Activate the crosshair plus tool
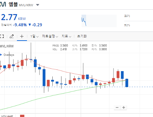This screenshot has height=117, width=153. tap(22, 37)
